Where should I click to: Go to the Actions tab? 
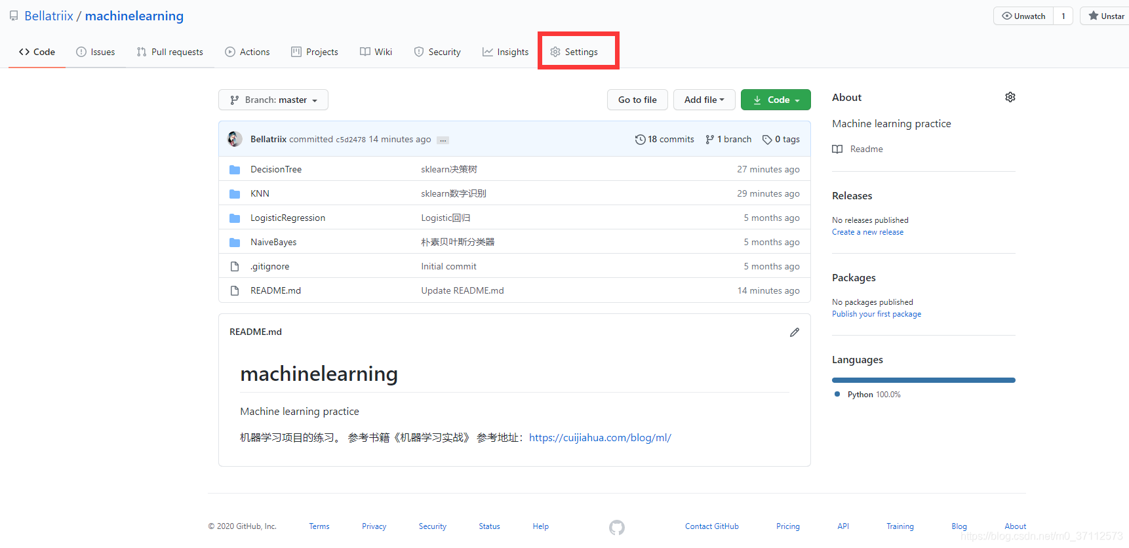tap(247, 52)
